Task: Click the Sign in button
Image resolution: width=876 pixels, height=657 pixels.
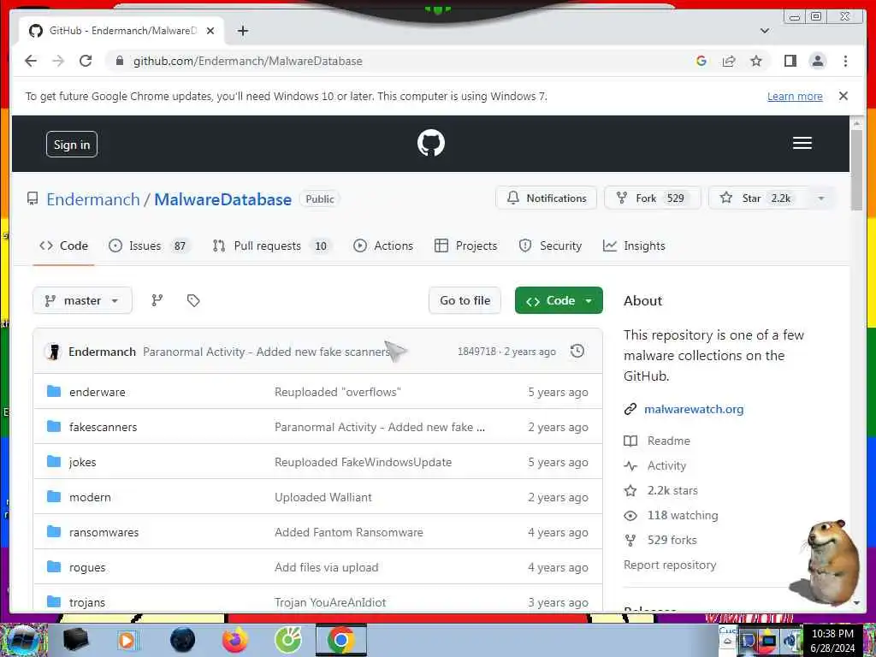Action: coord(72,144)
